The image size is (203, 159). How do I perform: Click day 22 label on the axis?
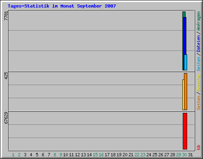pos(137,155)
